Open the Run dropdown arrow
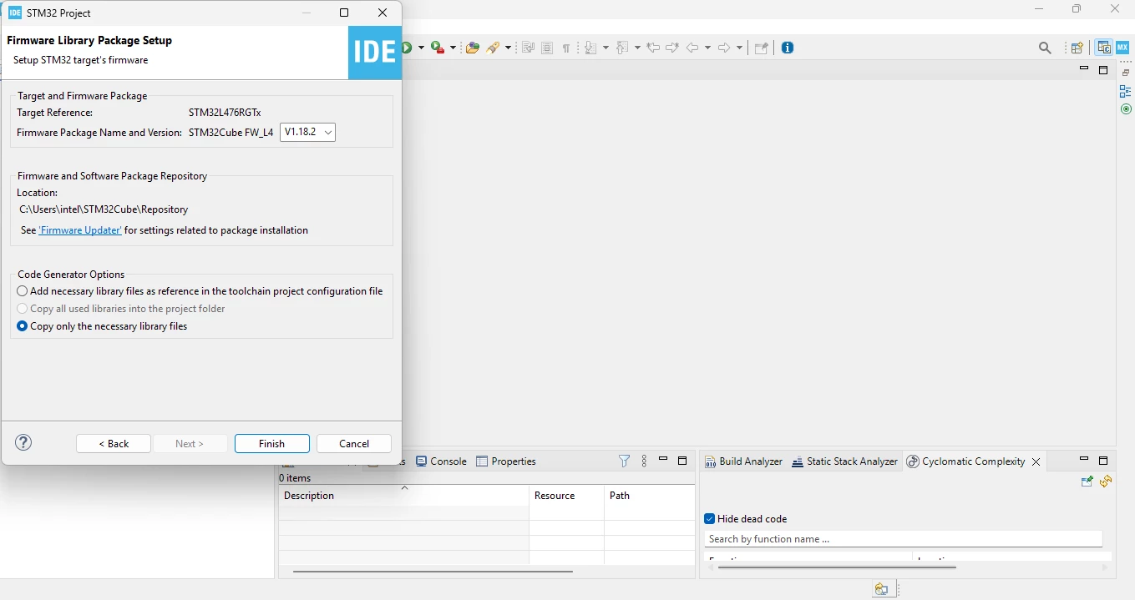Screen dimensions: 1135x600 pos(421,48)
